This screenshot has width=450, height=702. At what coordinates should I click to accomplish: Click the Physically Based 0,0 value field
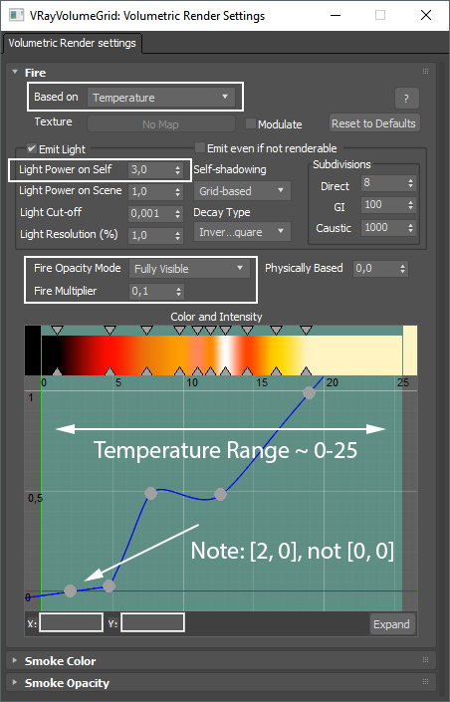[376, 269]
